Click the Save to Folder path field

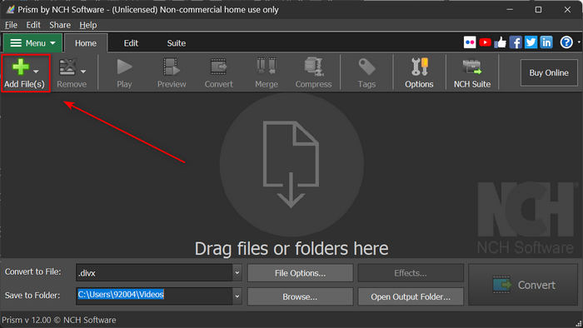(x=154, y=296)
